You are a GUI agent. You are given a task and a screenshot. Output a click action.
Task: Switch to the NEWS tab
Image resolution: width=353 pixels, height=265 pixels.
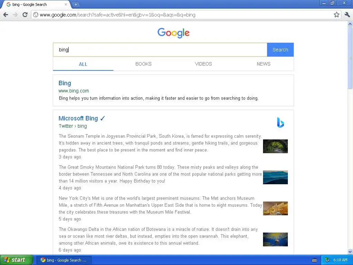coord(263,64)
